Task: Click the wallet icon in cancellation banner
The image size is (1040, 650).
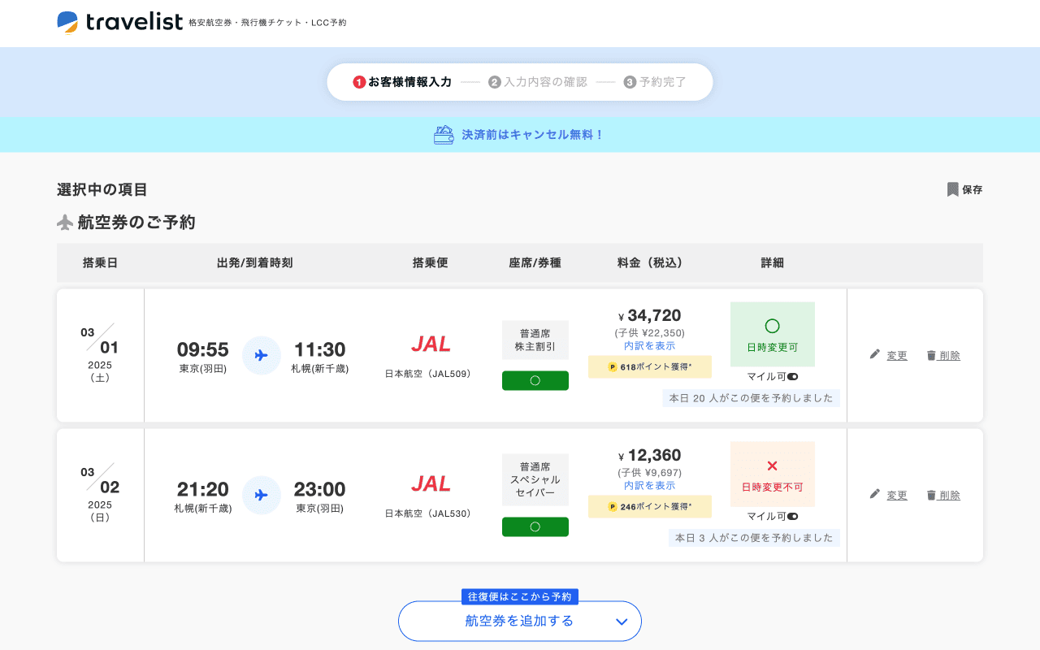Action: (444, 135)
